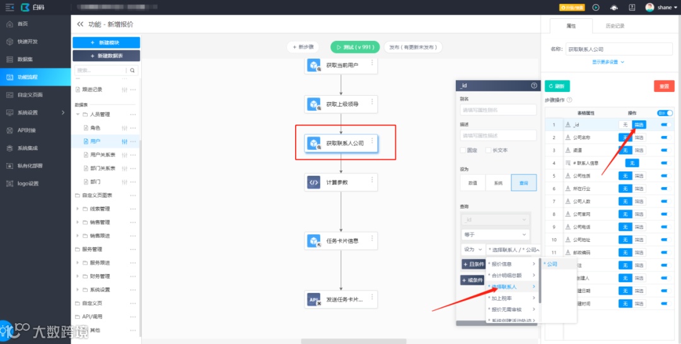Click the double-chevron back icon beside 功能
This screenshot has width=681, height=344.
pos(80,25)
